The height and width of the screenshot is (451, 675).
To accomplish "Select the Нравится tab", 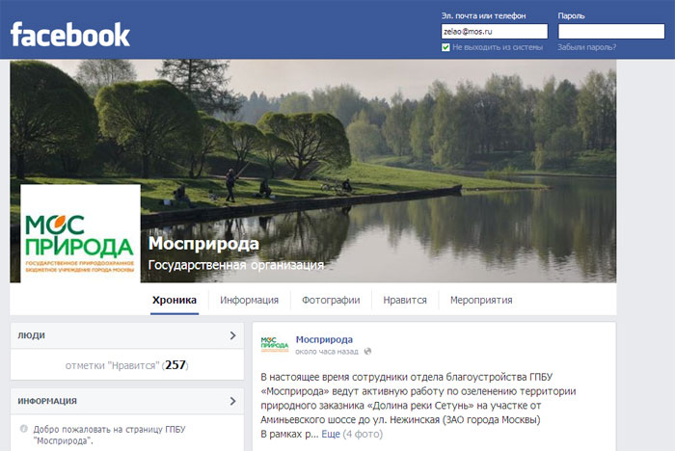I will coord(405,300).
